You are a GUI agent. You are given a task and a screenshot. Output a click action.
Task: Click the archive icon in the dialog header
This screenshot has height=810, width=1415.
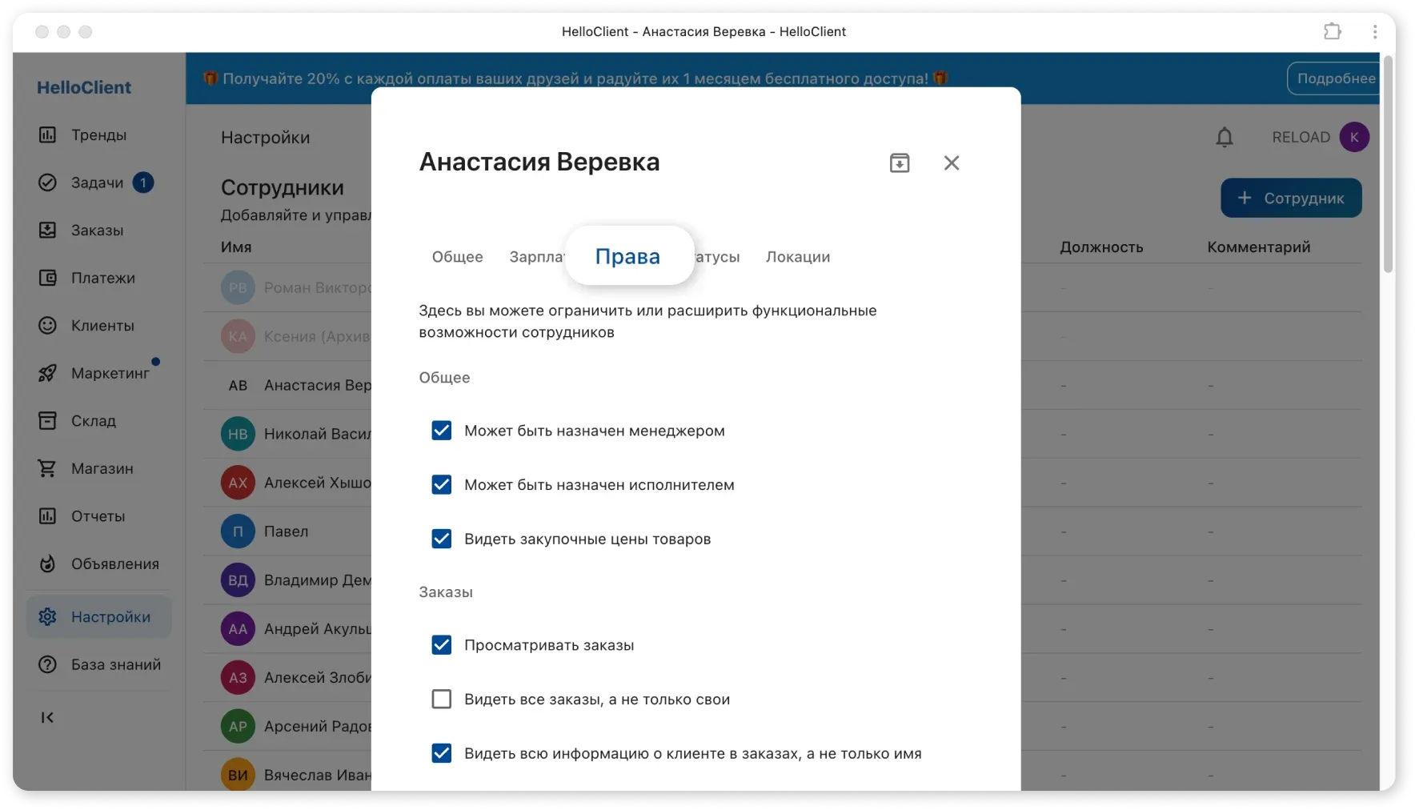point(899,162)
